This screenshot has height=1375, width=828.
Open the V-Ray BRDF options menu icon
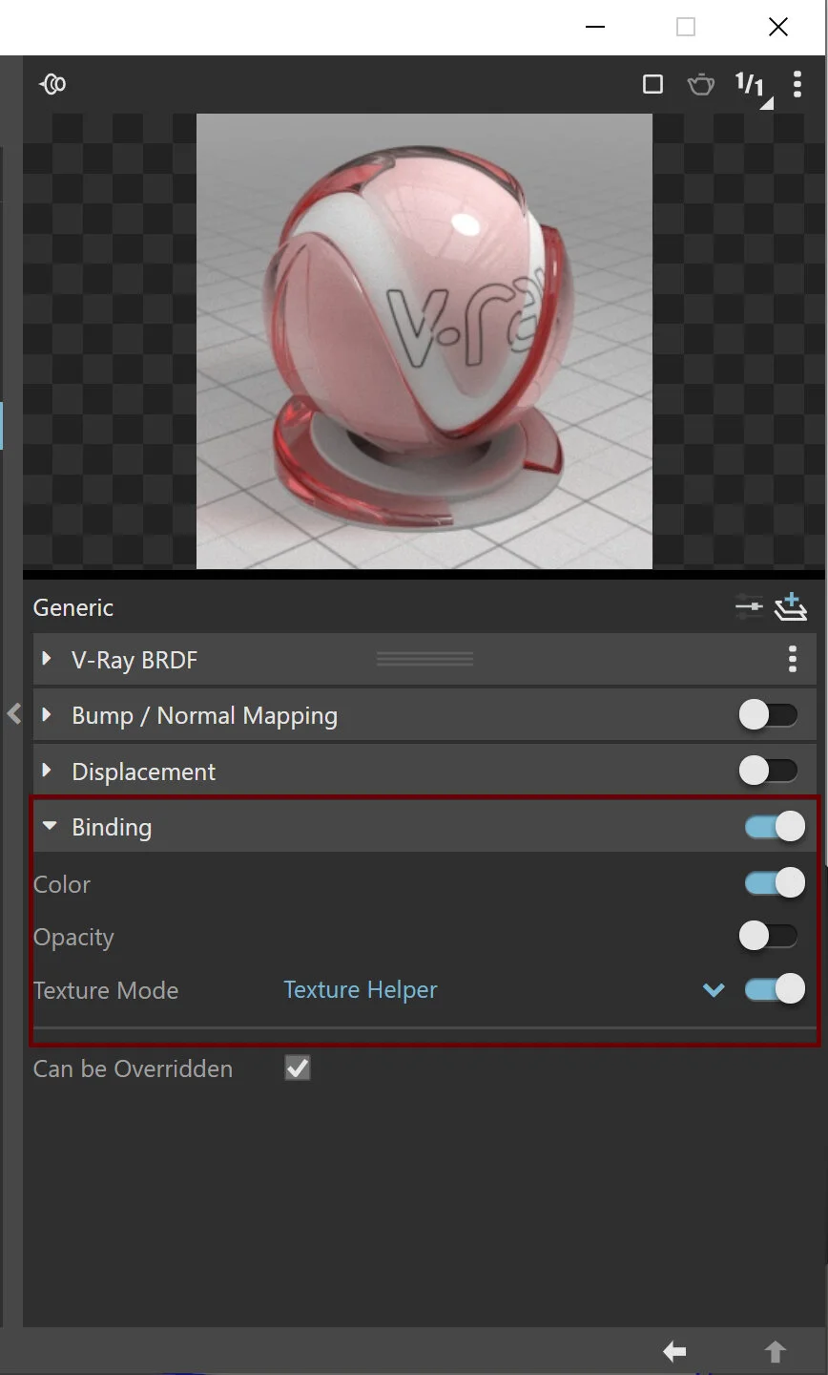click(x=793, y=659)
